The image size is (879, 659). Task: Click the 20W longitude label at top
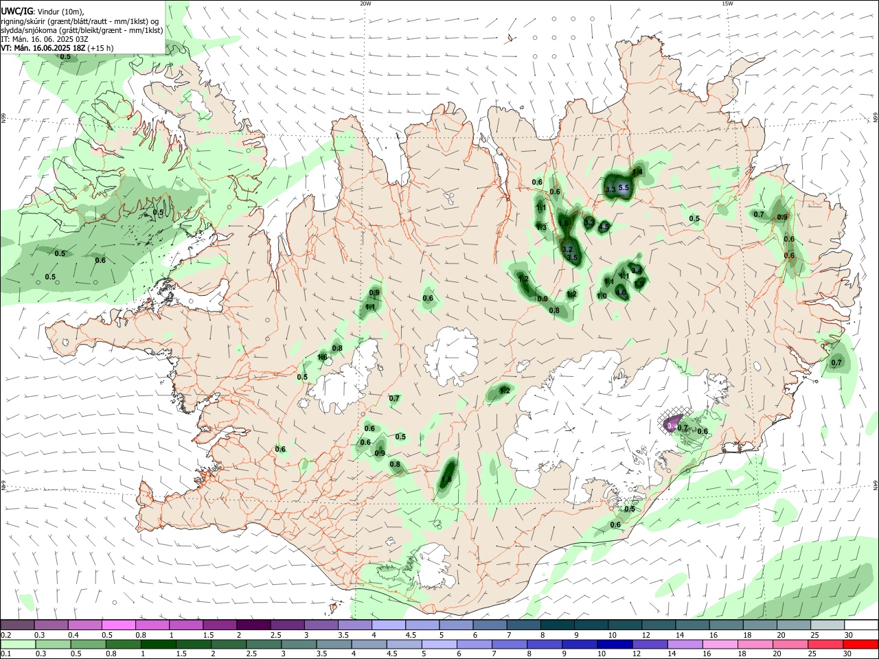365,3
